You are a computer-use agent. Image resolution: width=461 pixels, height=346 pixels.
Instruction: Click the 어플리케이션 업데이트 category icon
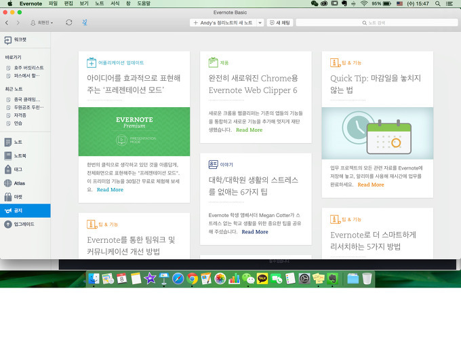click(x=92, y=62)
